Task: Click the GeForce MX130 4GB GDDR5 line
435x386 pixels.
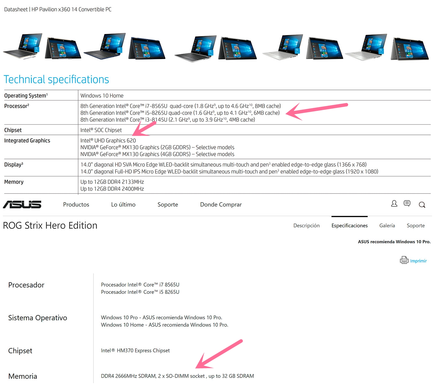Action: [157, 154]
